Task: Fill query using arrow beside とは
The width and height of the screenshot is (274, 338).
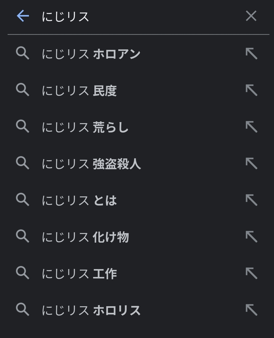Action: pos(251,200)
